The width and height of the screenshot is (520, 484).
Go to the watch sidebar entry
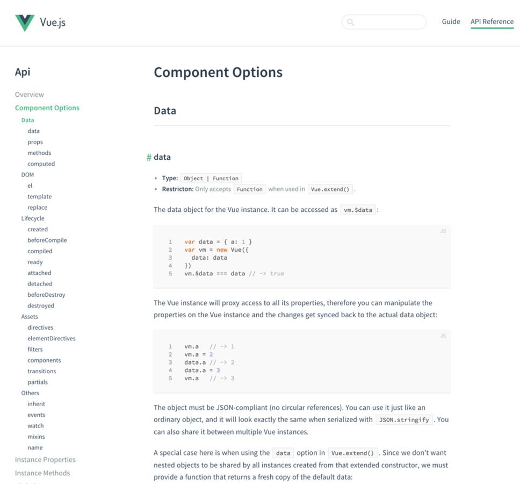pos(35,426)
